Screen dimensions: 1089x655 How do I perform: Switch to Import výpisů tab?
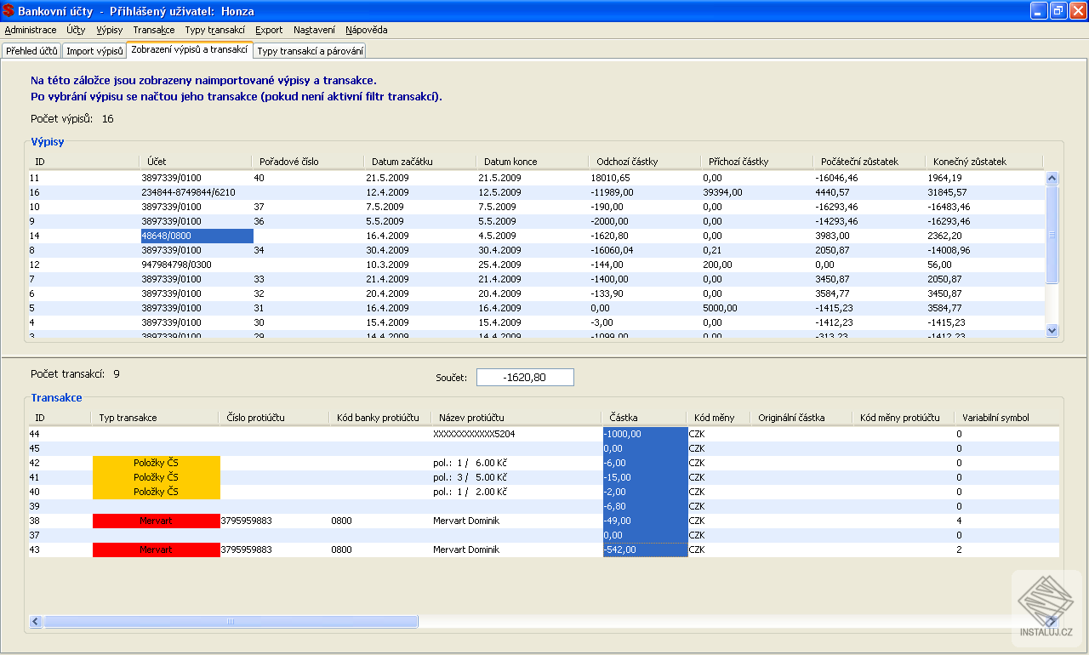point(94,51)
